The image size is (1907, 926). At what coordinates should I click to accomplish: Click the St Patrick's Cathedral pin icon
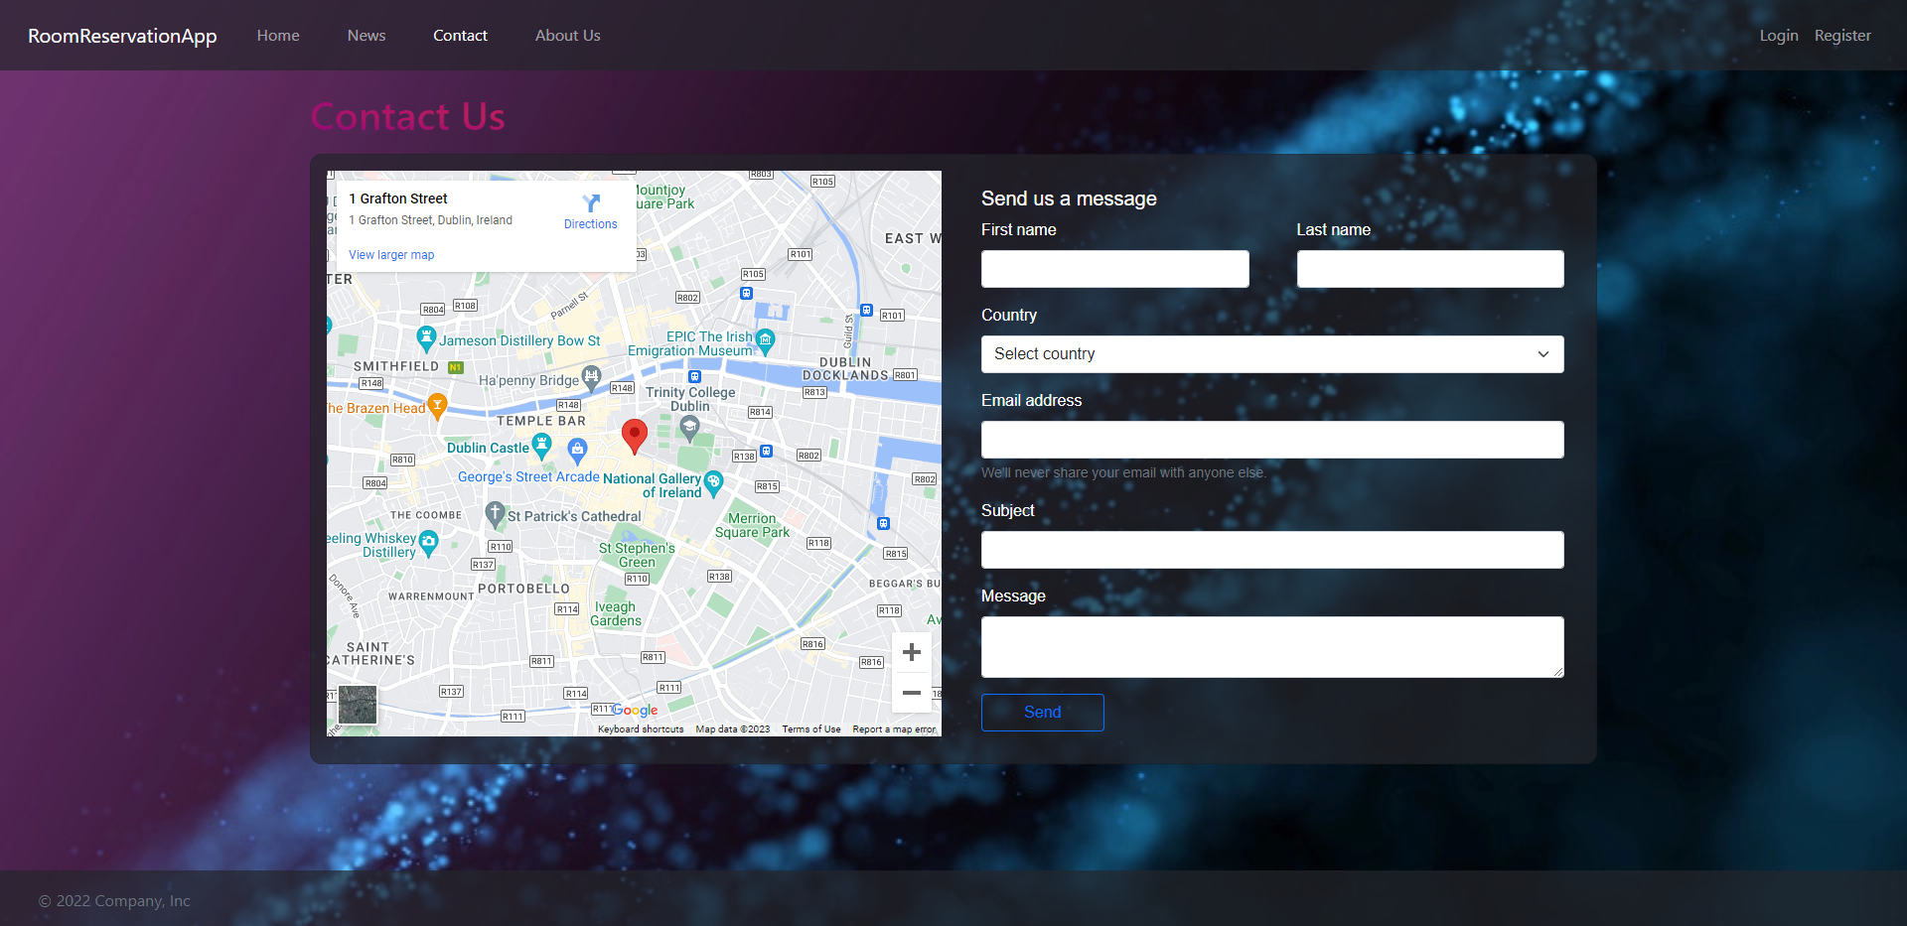pyautogui.click(x=494, y=514)
